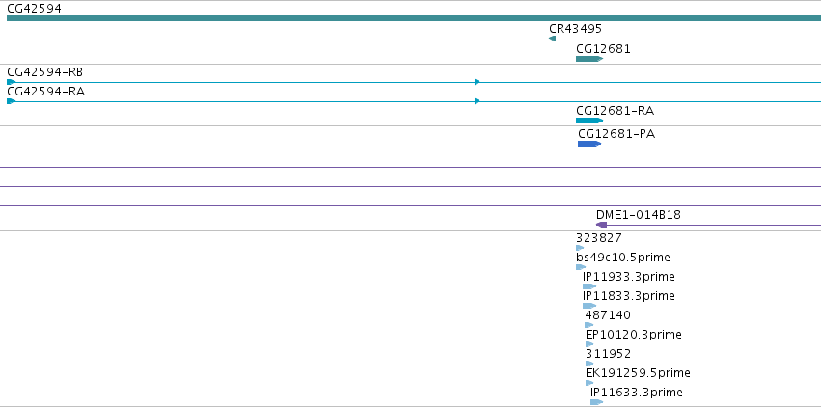Select the CG42594 gene bar

414,18
